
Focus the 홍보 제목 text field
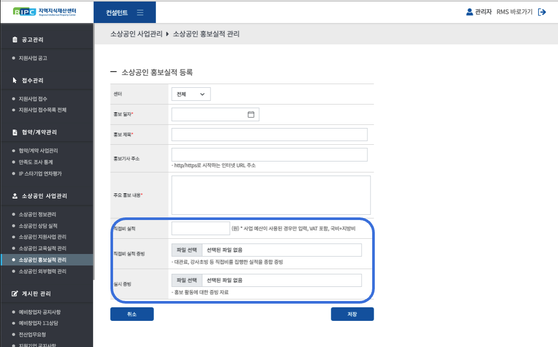(269, 134)
